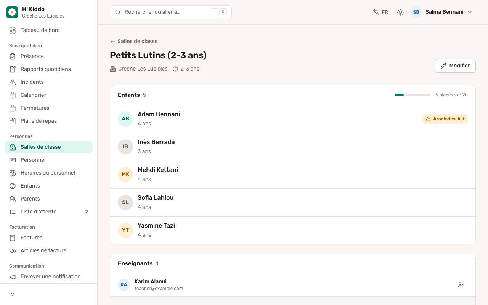Viewport: 488px width, 305px height.
Task: Click the Plans de repas utensils icon
Action: (x=13, y=121)
